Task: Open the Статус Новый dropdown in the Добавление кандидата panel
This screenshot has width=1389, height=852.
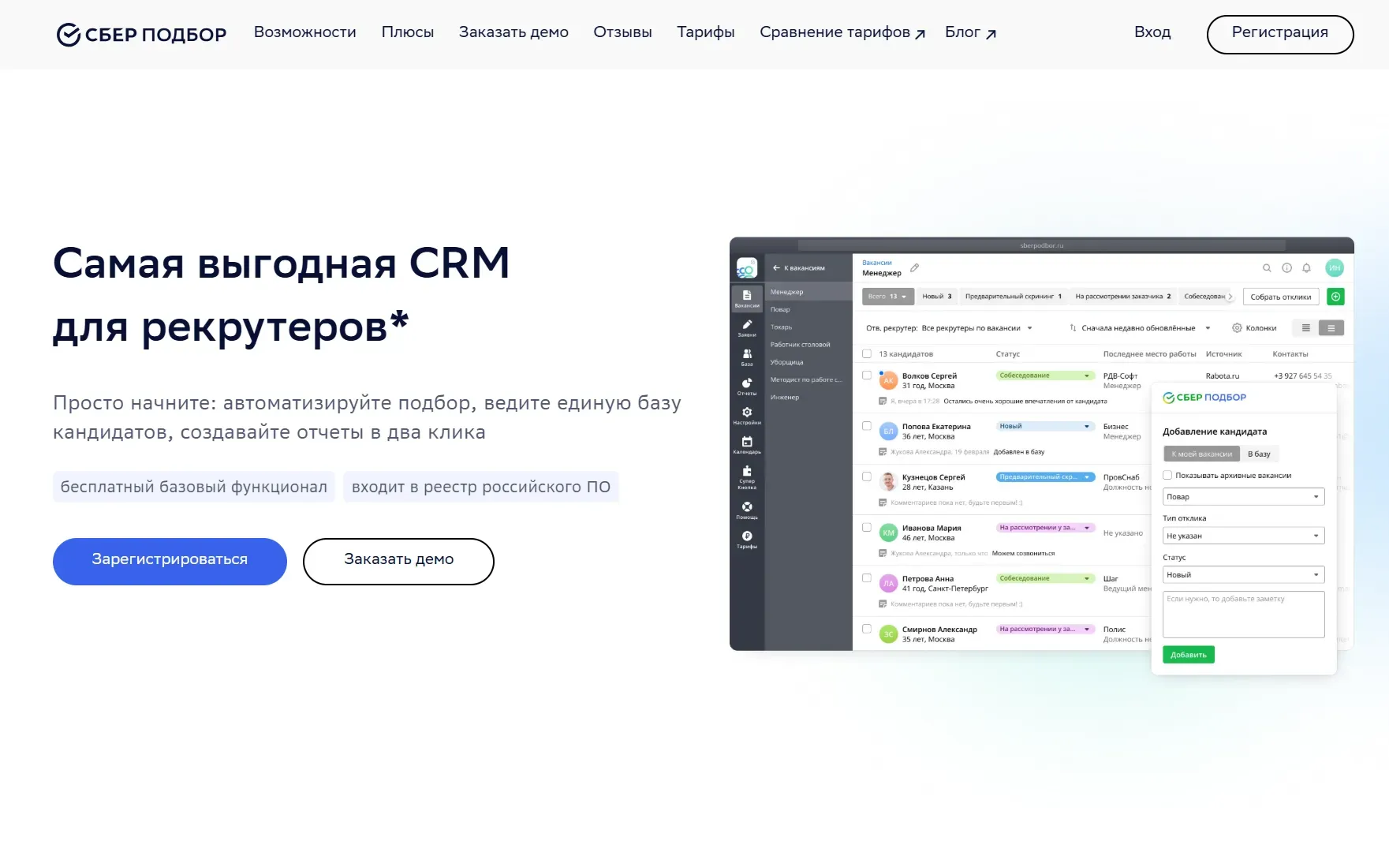Action: 1243,575
